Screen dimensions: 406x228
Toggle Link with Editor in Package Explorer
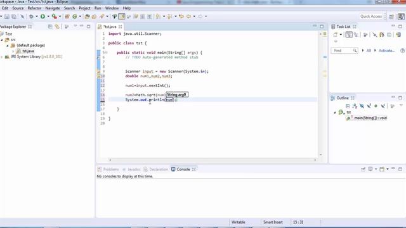(x=57, y=27)
